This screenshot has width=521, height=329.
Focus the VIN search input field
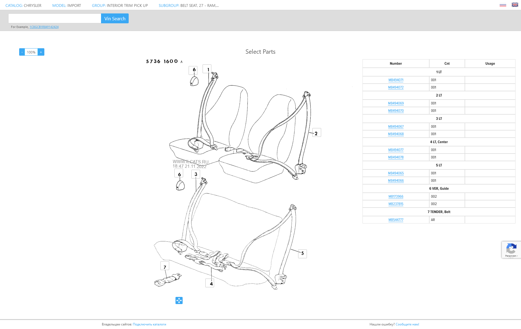(x=55, y=19)
